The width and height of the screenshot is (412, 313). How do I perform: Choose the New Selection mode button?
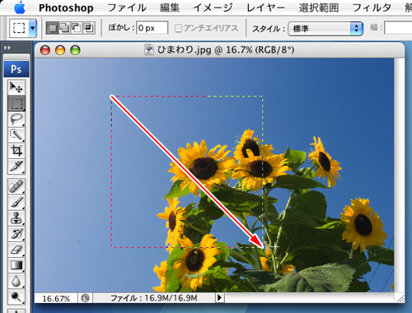(53, 28)
